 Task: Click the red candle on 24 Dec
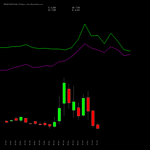click(x=26, y=120)
